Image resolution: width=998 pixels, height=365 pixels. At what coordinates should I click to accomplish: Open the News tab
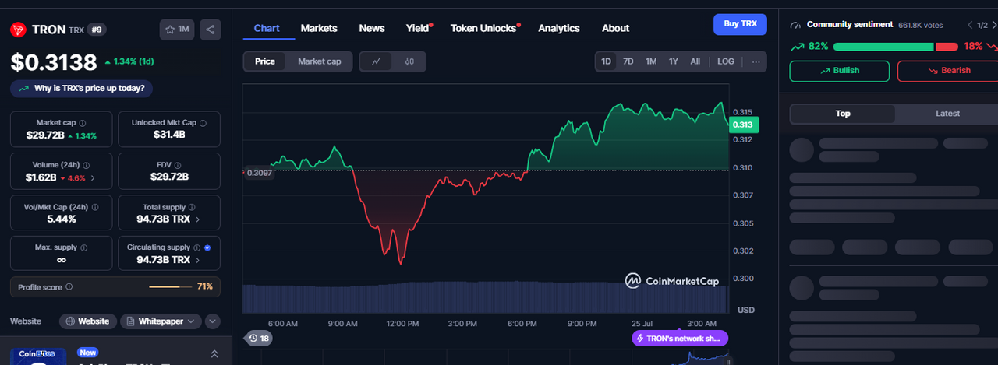pyautogui.click(x=372, y=28)
